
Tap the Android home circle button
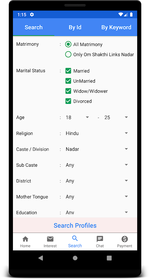point(75,258)
